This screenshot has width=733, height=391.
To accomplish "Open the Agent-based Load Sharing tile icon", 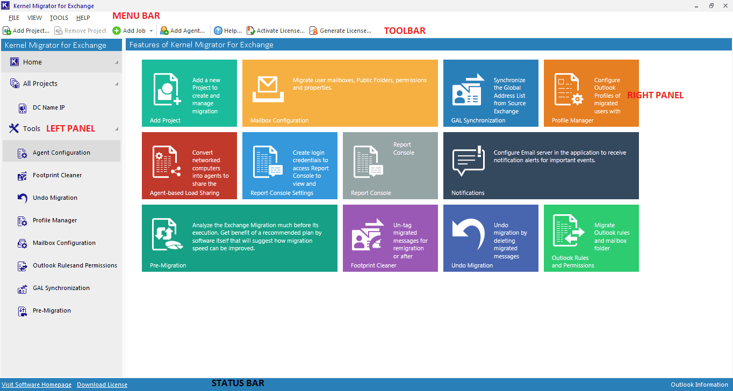I will (167, 162).
